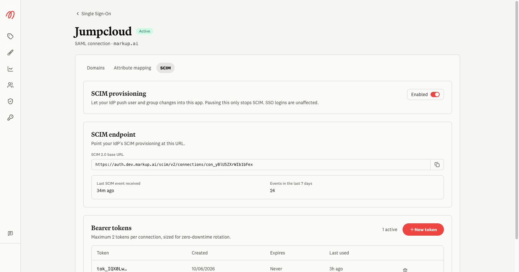This screenshot has height=272, width=519.
Task: Open the brush icon in sidebar
Action: [10, 53]
